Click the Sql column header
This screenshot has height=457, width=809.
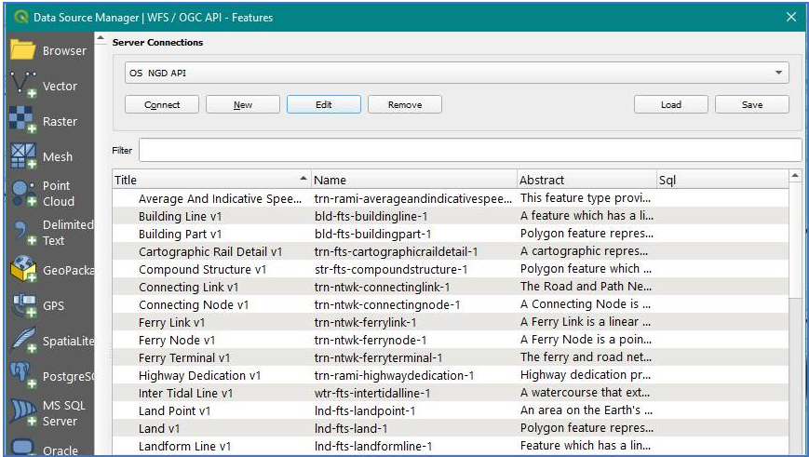(722, 180)
